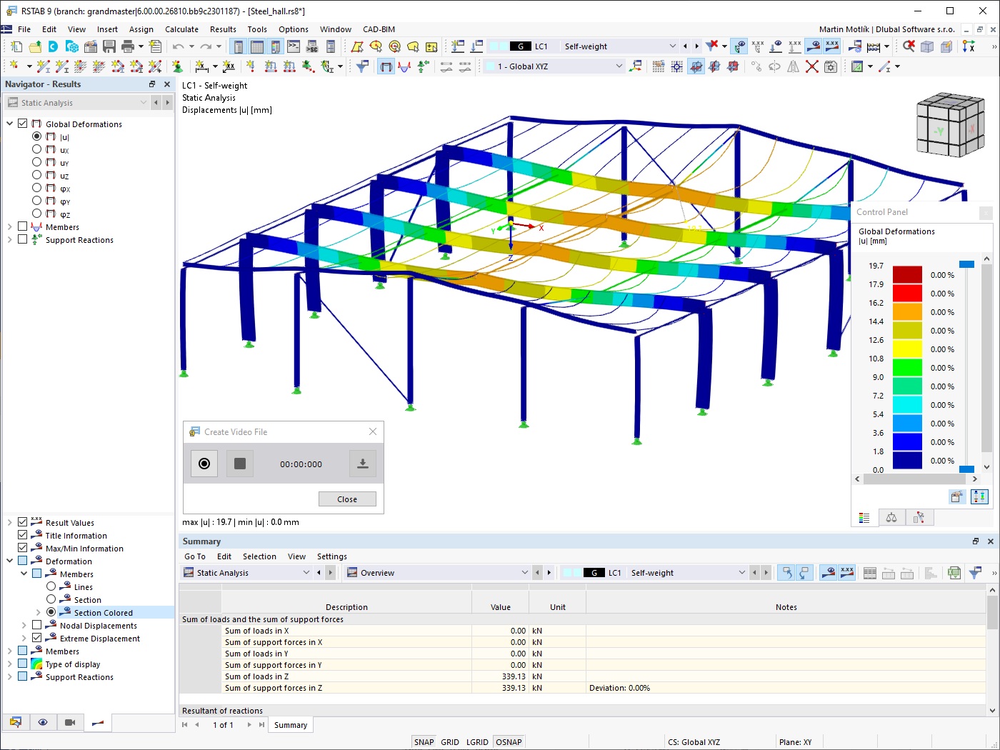Open the Navigator eye display tab icon
This screenshot has height=750, width=1000.
click(x=43, y=722)
